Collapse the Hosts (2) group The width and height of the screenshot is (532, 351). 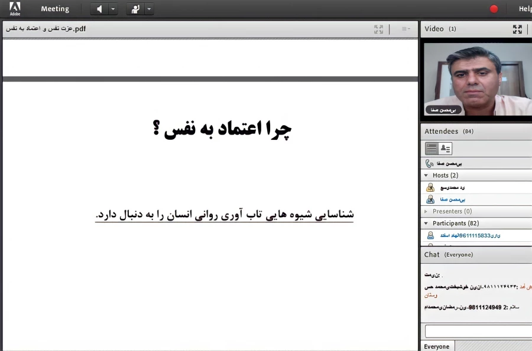(426, 175)
